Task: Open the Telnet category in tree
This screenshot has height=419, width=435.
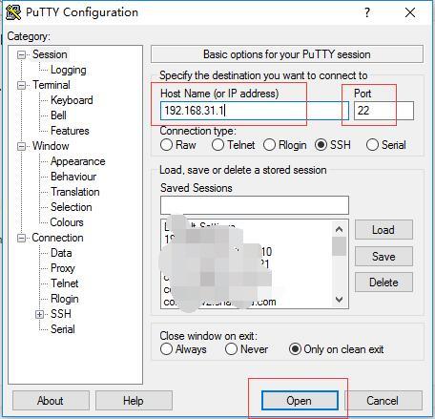Action: [x=65, y=283]
